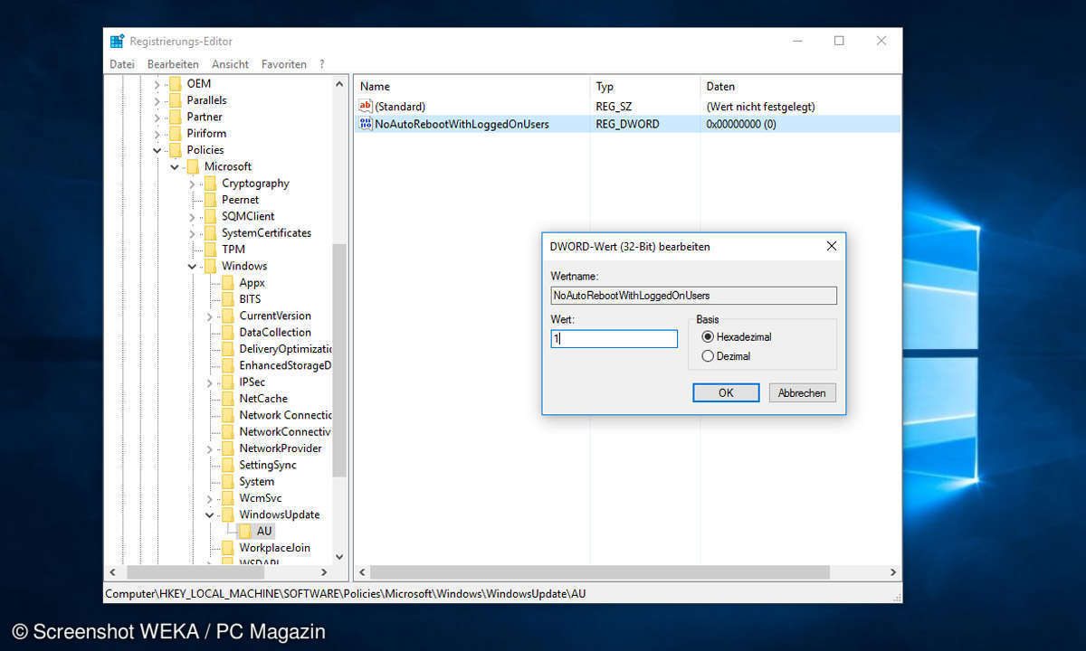Open the Ansicht menu
The image size is (1086, 651).
pyautogui.click(x=231, y=64)
